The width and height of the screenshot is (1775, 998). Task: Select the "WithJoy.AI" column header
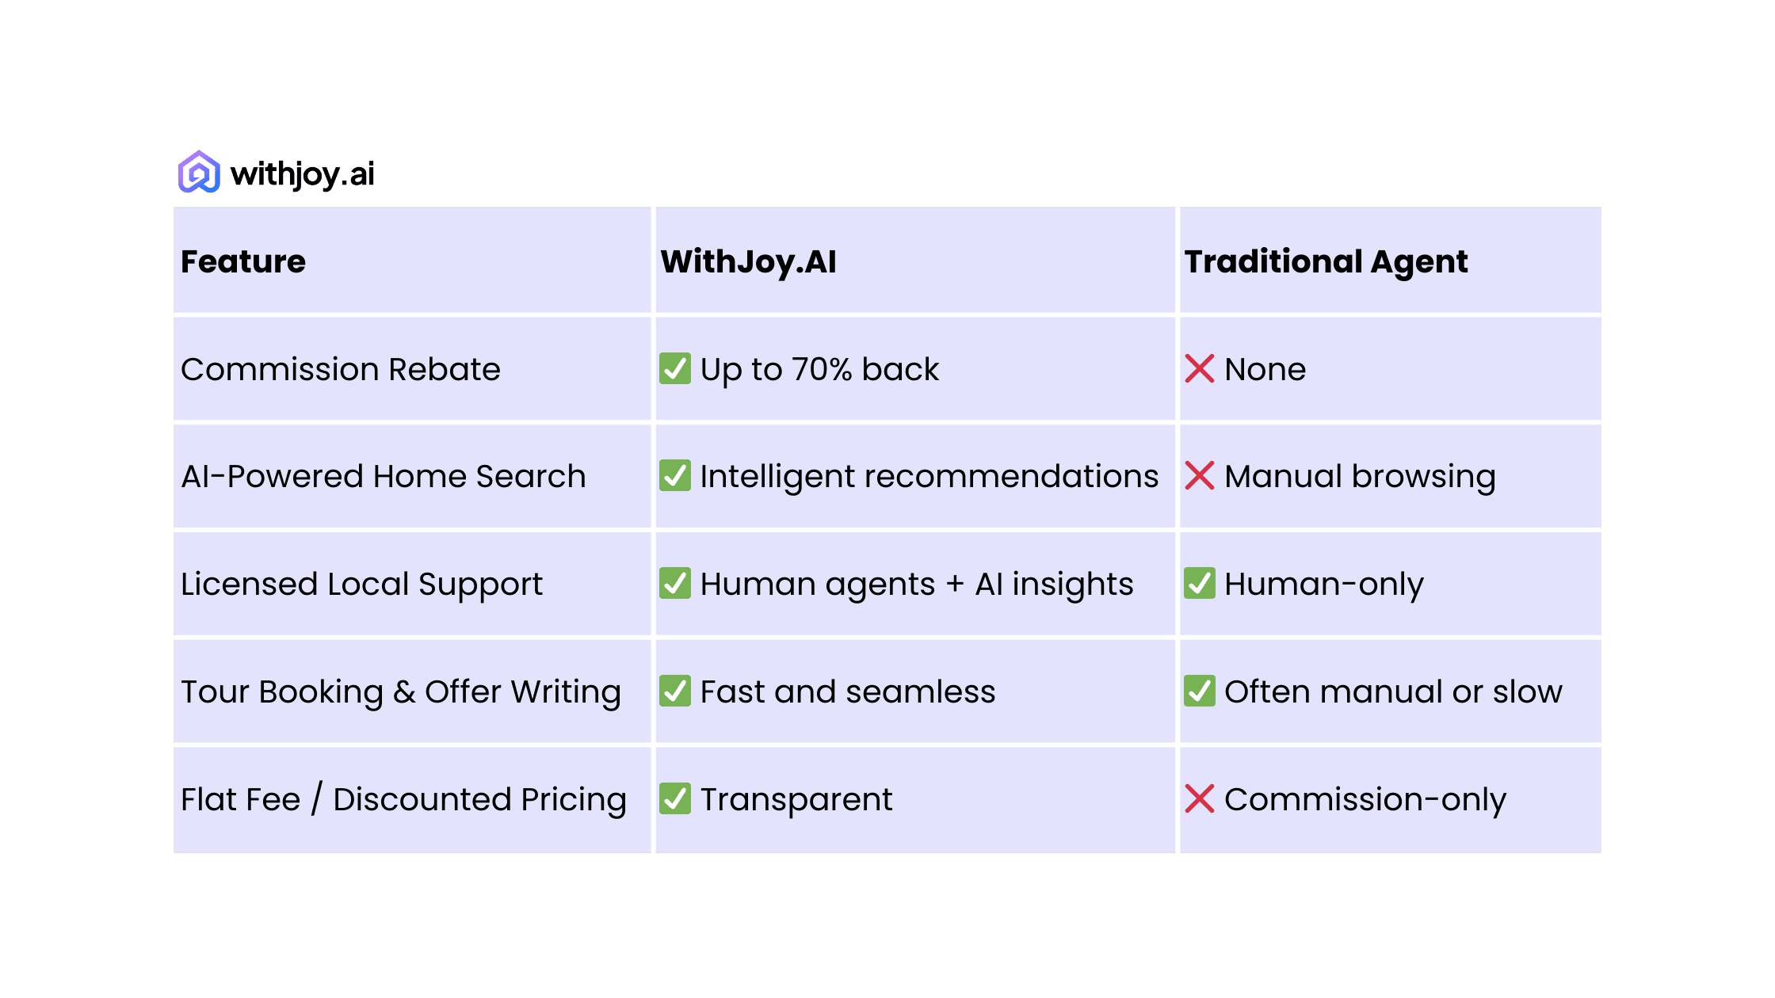point(748,261)
